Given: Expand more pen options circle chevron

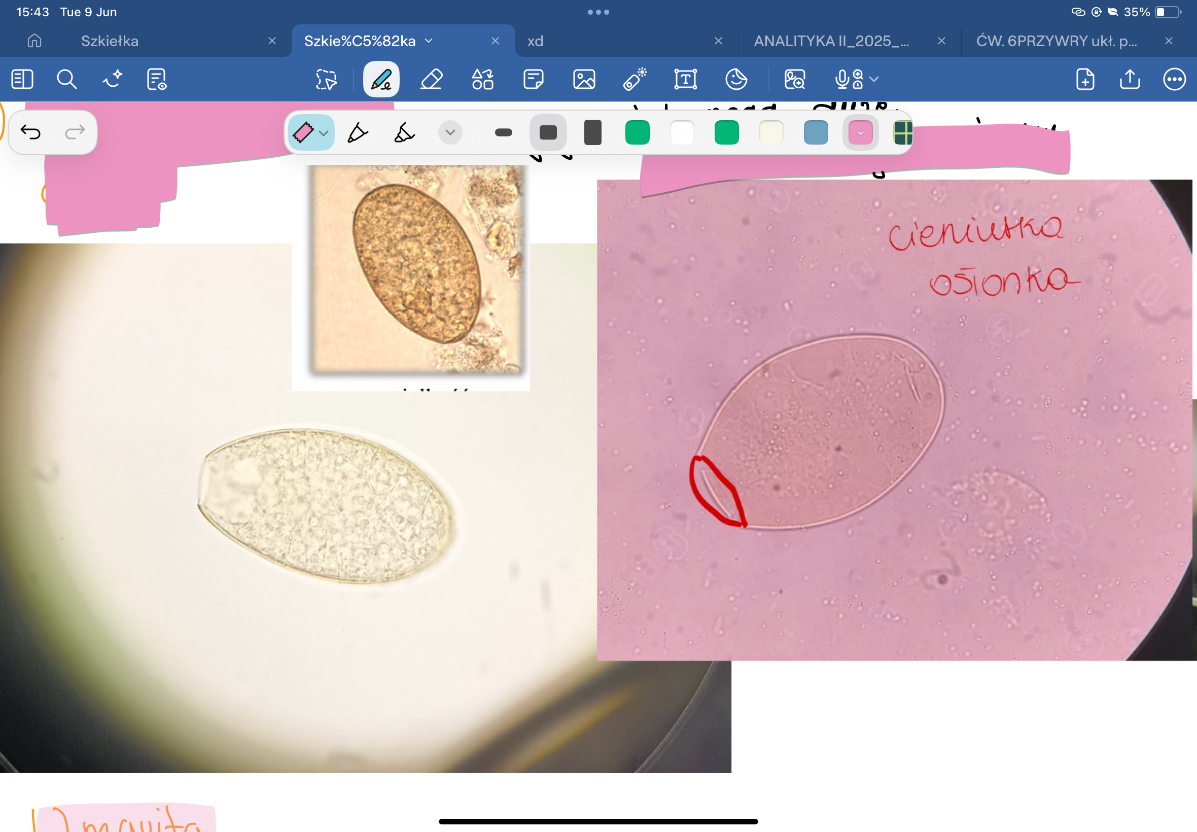Looking at the screenshot, I should click(450, 132).
